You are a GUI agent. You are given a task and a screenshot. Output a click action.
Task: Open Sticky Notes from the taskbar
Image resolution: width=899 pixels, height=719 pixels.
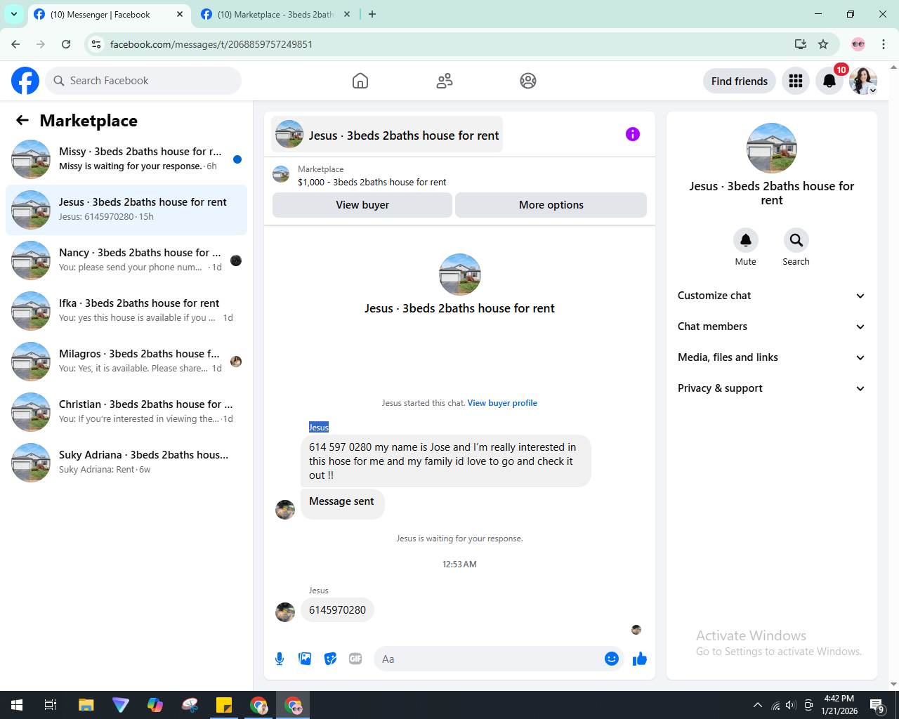pyautogui.click(x=224, y=705)
